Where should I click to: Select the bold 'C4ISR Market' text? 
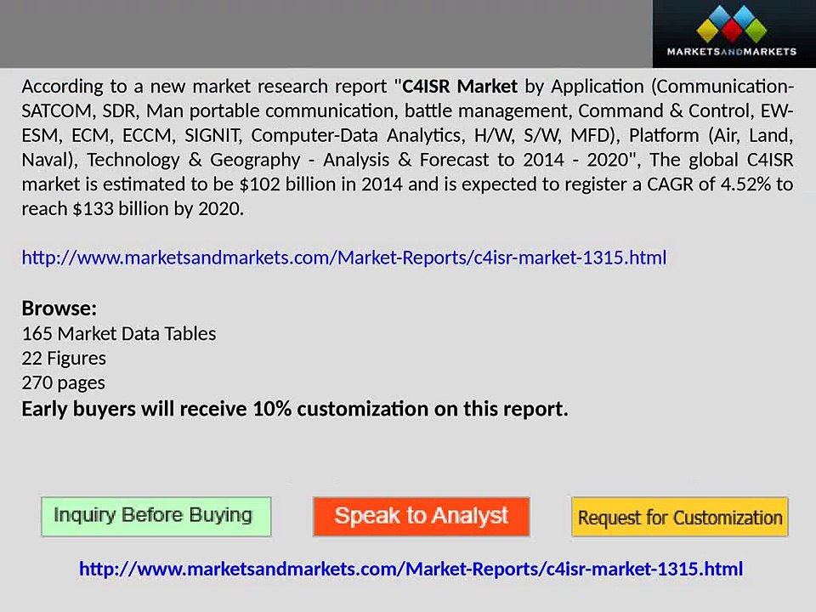pos(460,86)
